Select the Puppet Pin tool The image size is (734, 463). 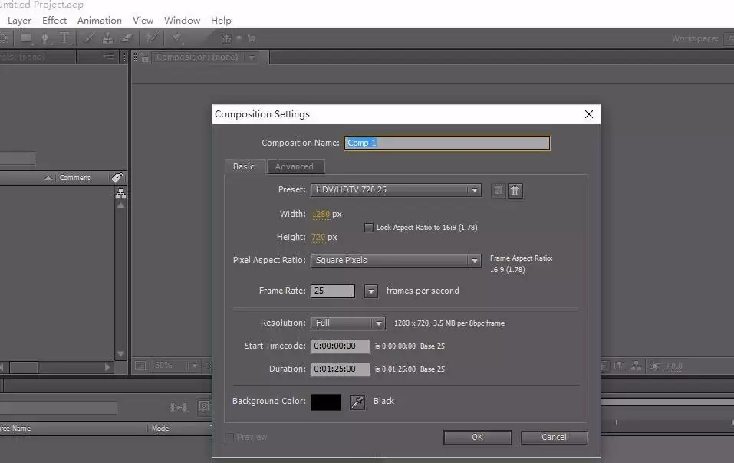[177, 38]
